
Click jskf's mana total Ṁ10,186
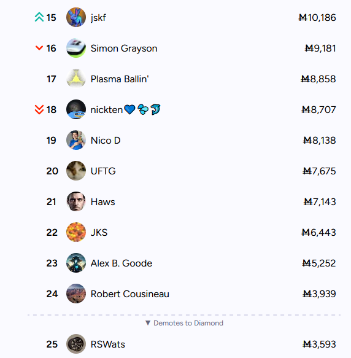(x=317, y=18)
